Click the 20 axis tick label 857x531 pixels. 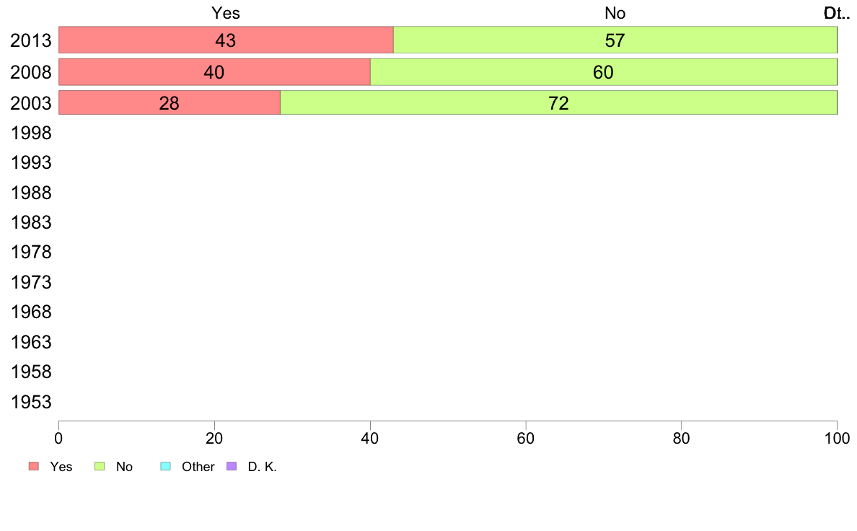[214, 438]
